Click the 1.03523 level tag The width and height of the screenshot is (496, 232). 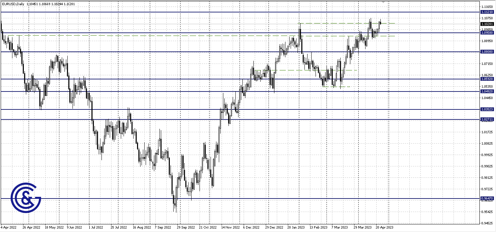(488, 109)
